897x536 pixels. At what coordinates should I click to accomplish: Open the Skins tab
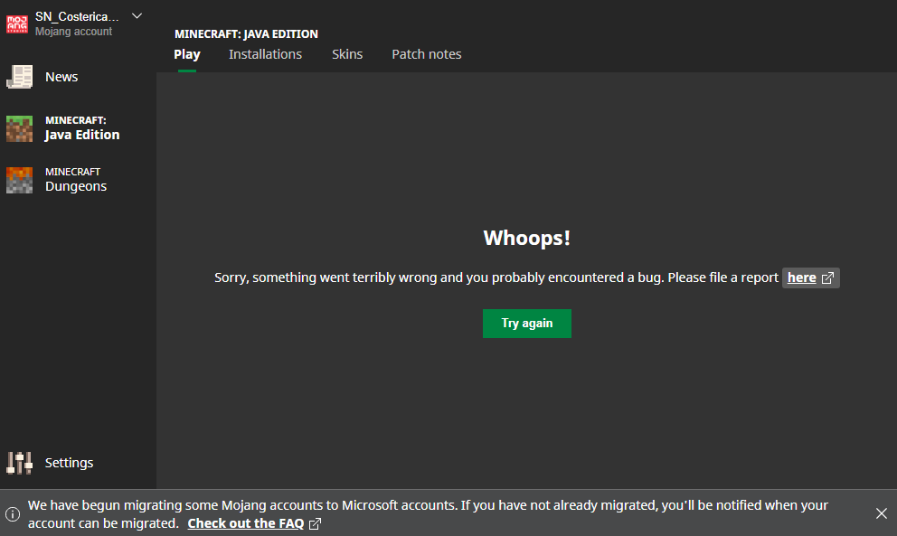[347, 54]
